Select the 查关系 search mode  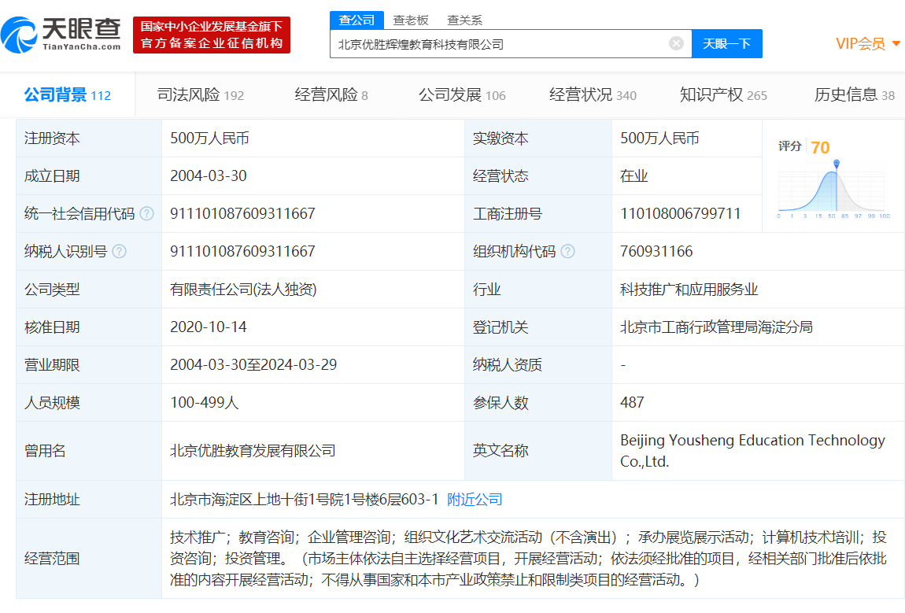click(x=464, y=20)
